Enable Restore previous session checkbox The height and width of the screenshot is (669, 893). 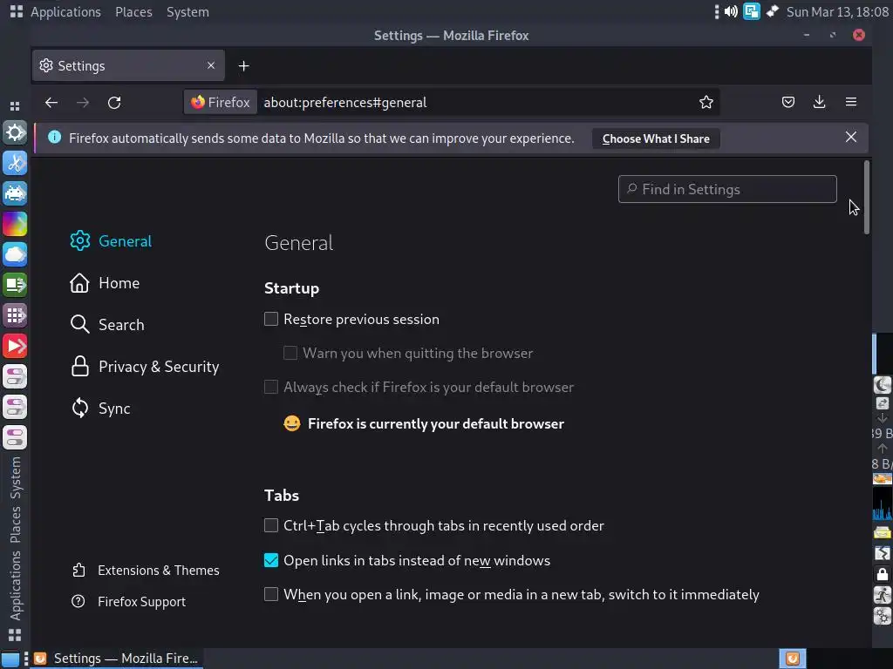(271, 319)
